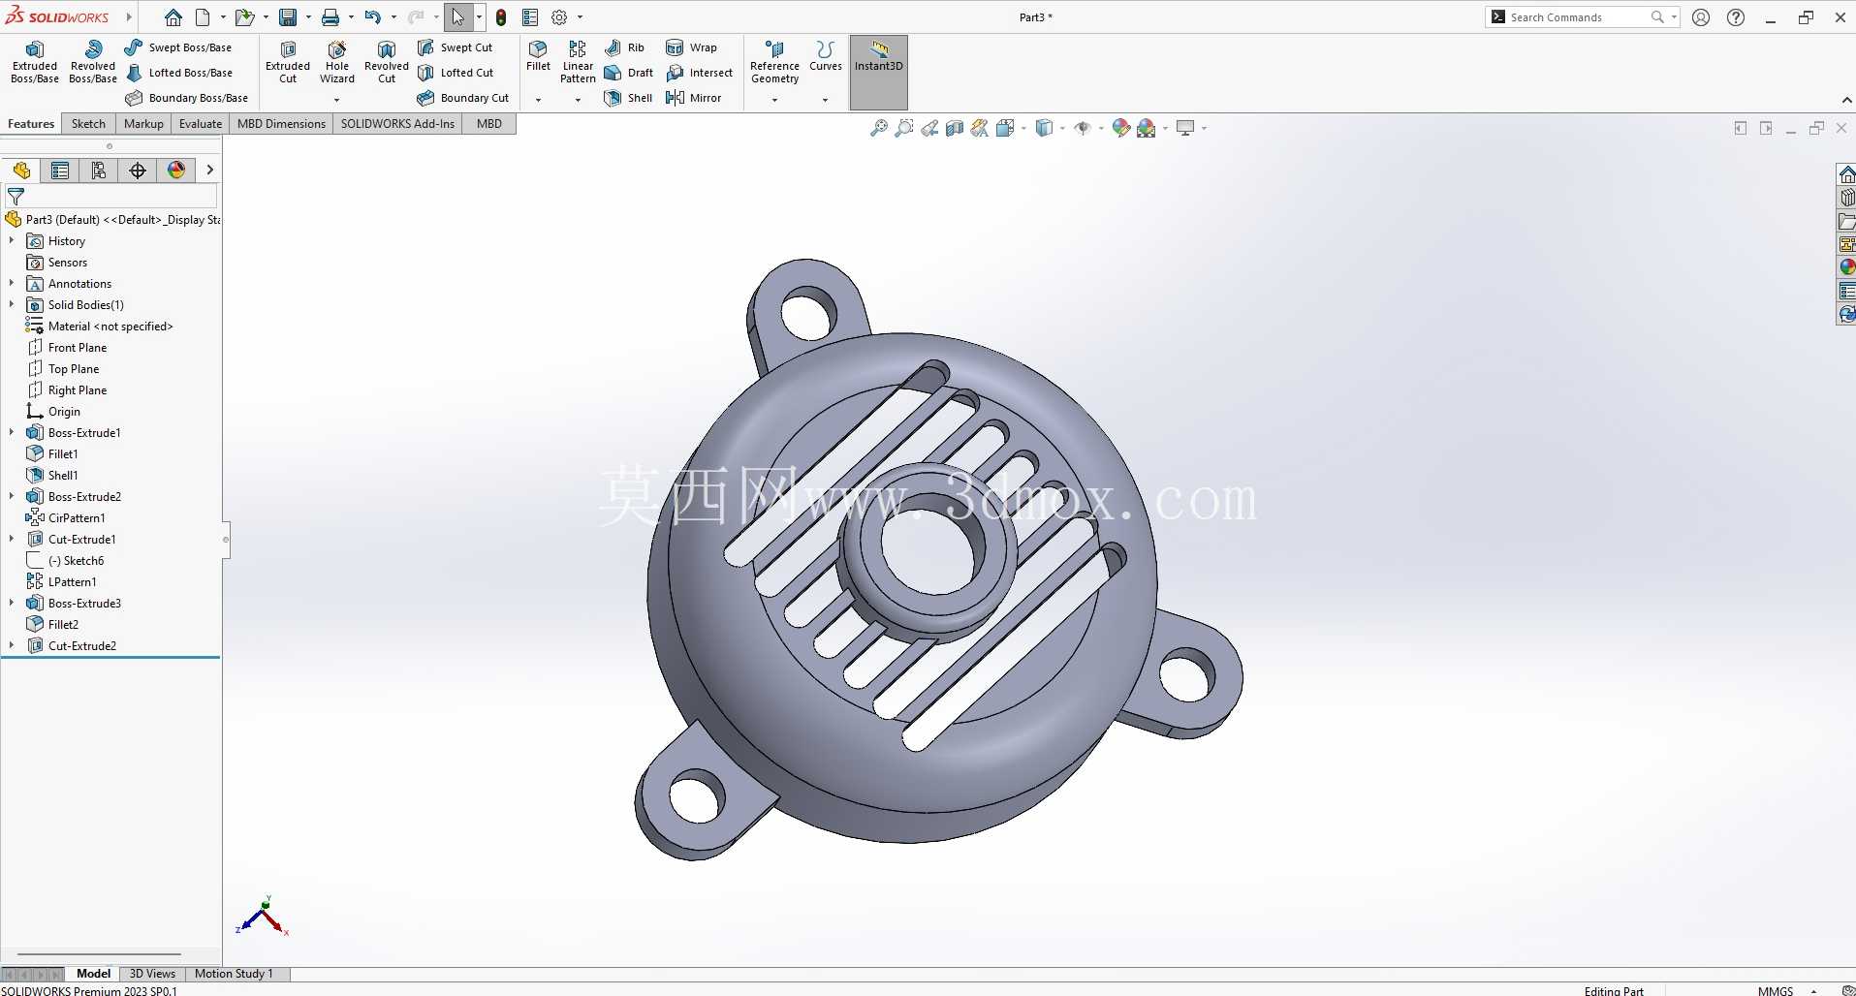Open the PropertyManager tab

click(x=60, y=171)
